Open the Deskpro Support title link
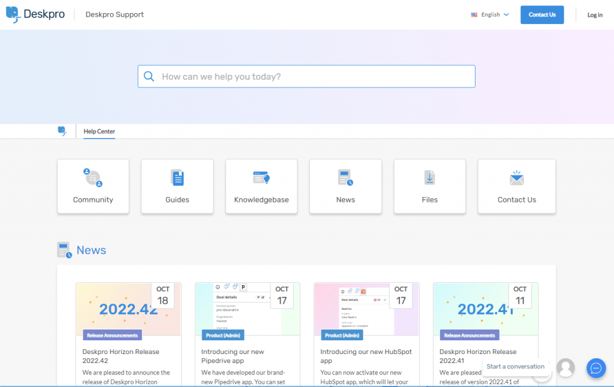614x387 pixels. click(115, 14)
